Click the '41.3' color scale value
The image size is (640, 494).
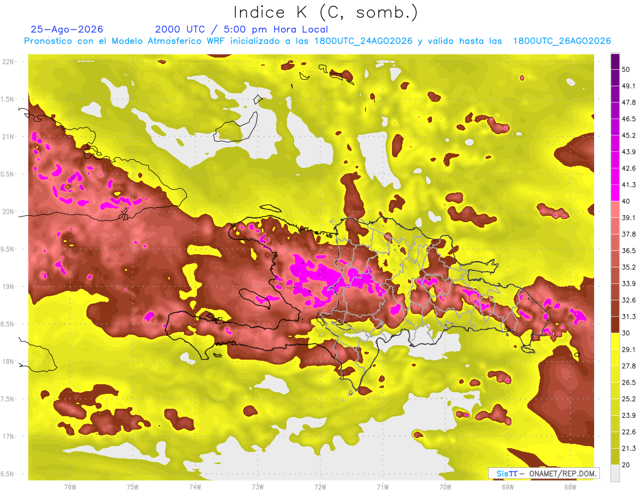(x=629, y=185)
